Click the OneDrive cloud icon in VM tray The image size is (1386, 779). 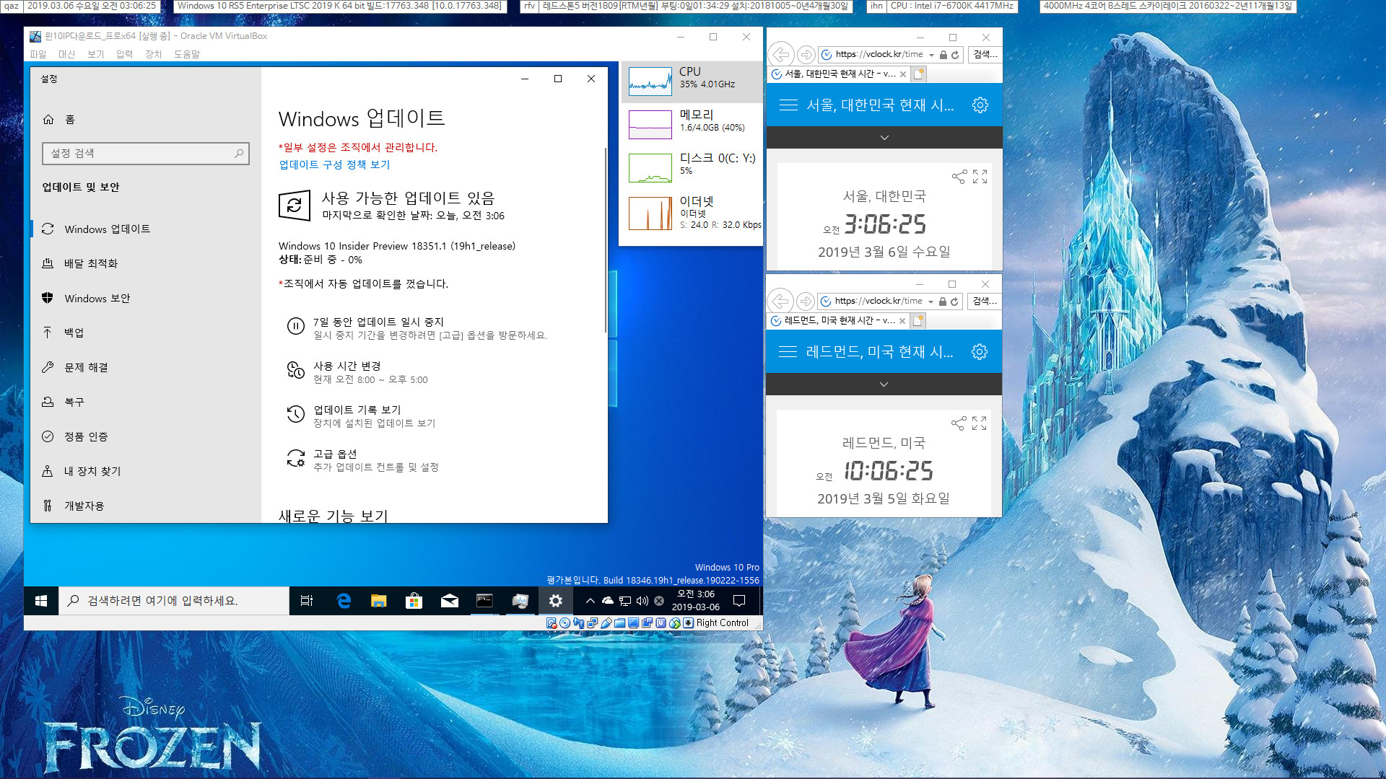[x=608, y=601]
